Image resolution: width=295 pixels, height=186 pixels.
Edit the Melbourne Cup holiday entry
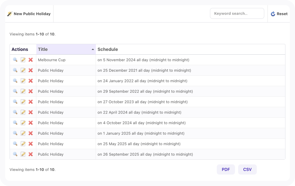[23, 60]
